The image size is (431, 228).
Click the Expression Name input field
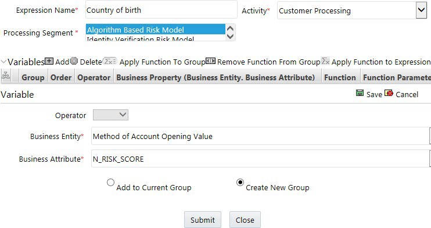(x=161, y=10)
